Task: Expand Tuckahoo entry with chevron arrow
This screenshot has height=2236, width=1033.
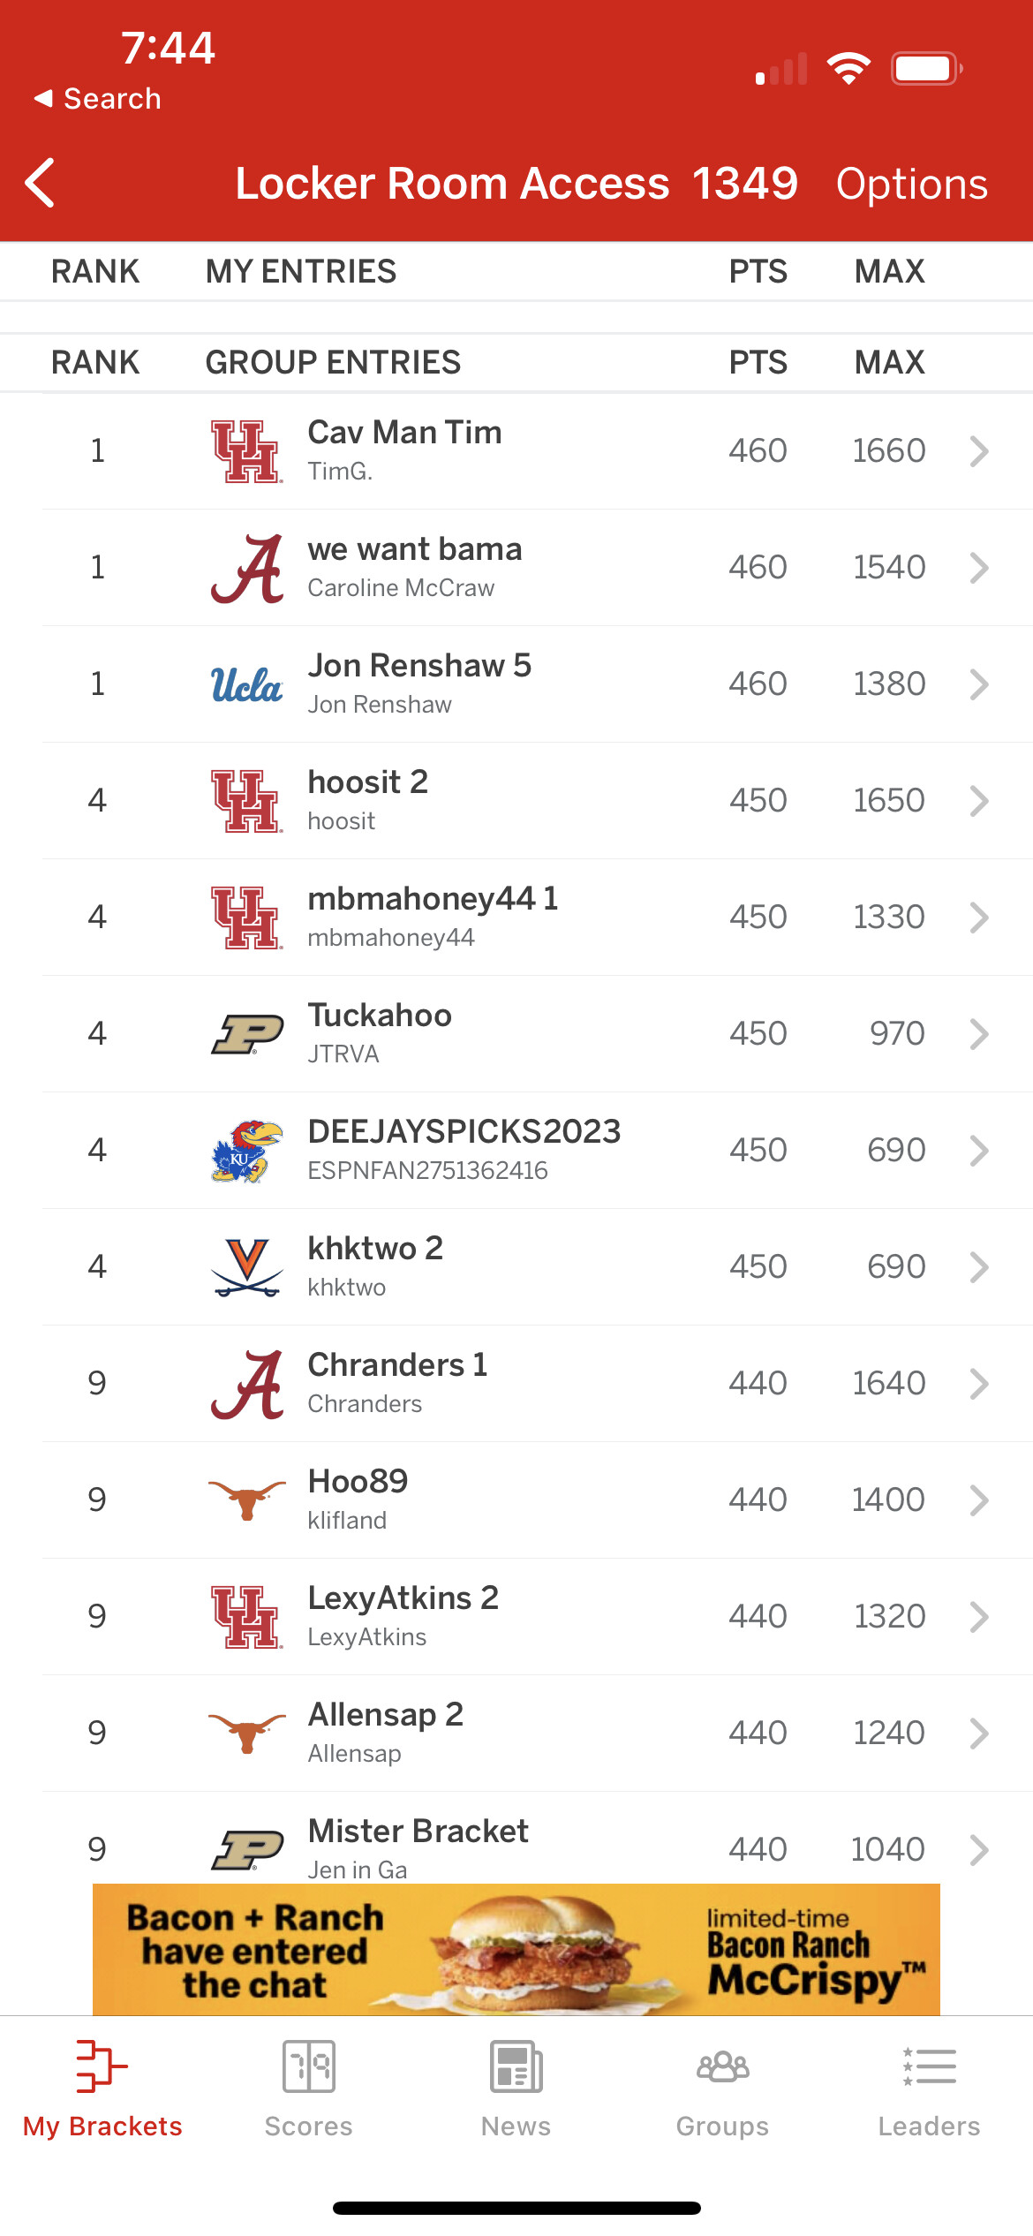Action: [978, 1034]
